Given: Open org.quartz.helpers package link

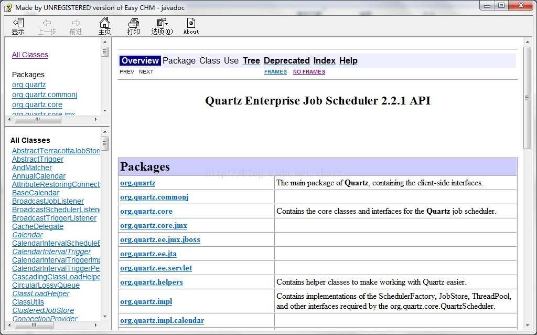Looking at the screenshot, I should pyautogui.click(x=152, y=282).
